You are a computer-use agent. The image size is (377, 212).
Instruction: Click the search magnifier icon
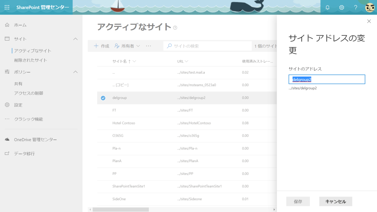coord(169,46)
